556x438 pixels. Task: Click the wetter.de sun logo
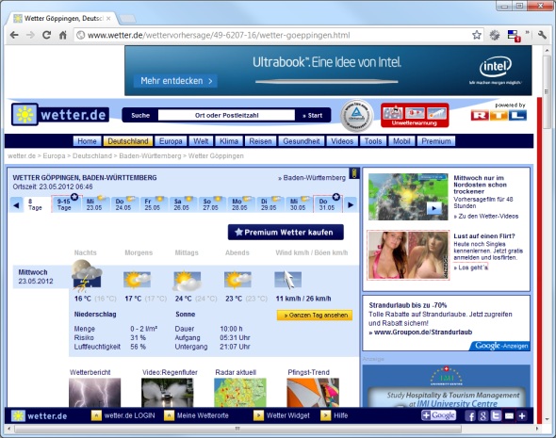click(x=25, y=115)
